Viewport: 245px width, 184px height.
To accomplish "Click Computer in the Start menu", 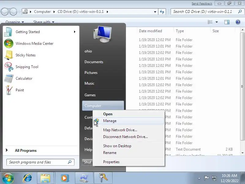I will [103, 106].
